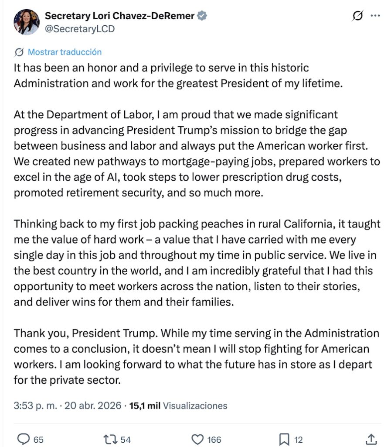The image size is (391, 447).
Task: Click the like count 166
Action: pyautogui.click(x=214, y=440)
